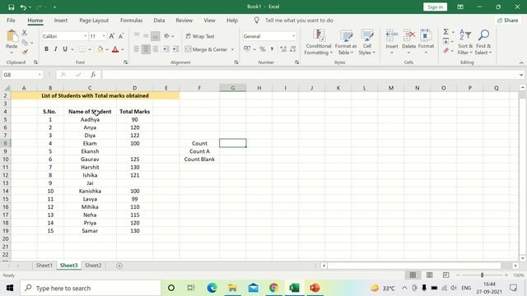
Task: Toggle Underline formatting
Action: [x=65, y=49]
